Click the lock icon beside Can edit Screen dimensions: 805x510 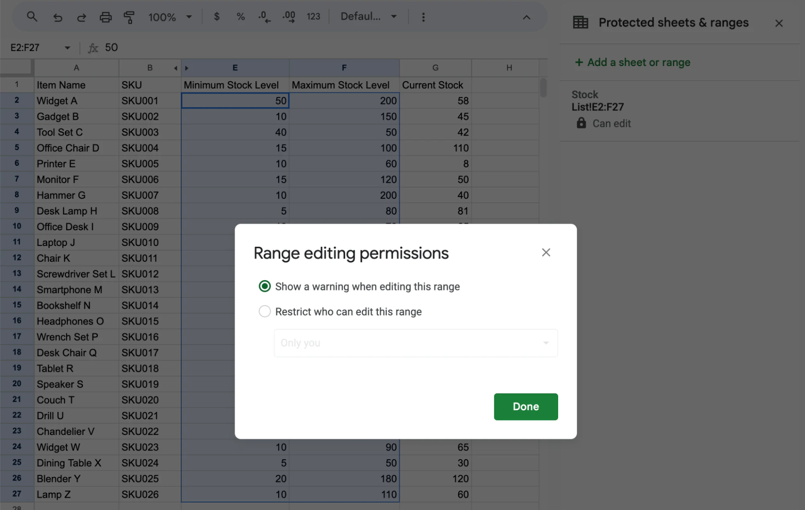(581, 123)
